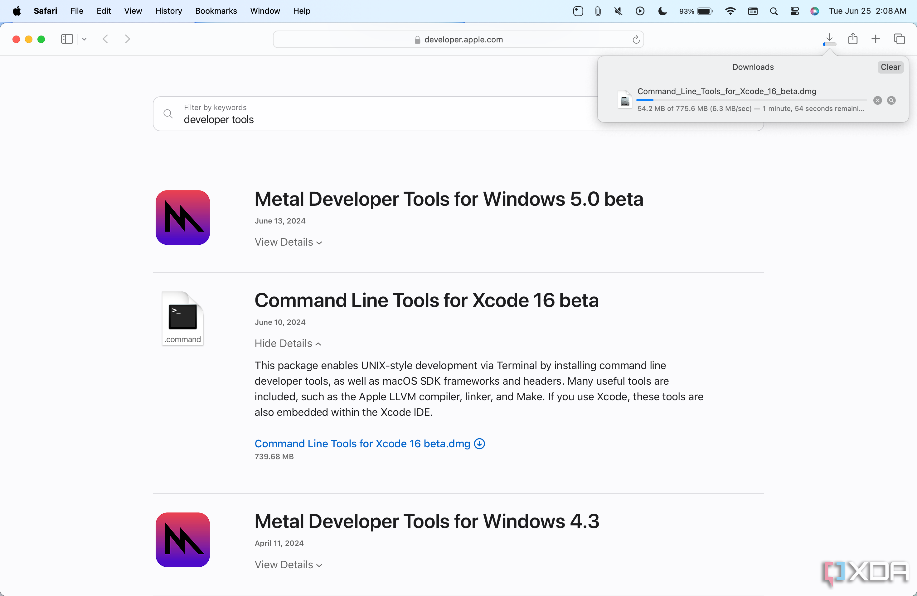The width and height of the screenshot is (917, 596).
Task: Go back with the back arrow
Action: click(x=105, y=39)
